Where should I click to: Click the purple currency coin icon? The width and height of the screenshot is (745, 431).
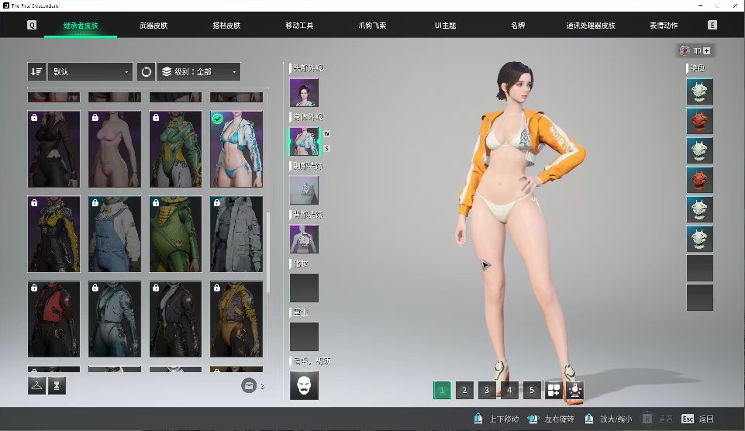coord(685,50)
